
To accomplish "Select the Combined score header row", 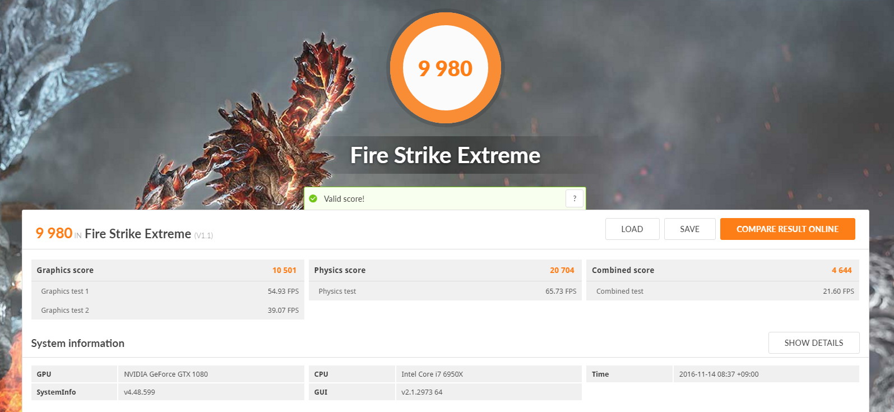I will (722, 270).
